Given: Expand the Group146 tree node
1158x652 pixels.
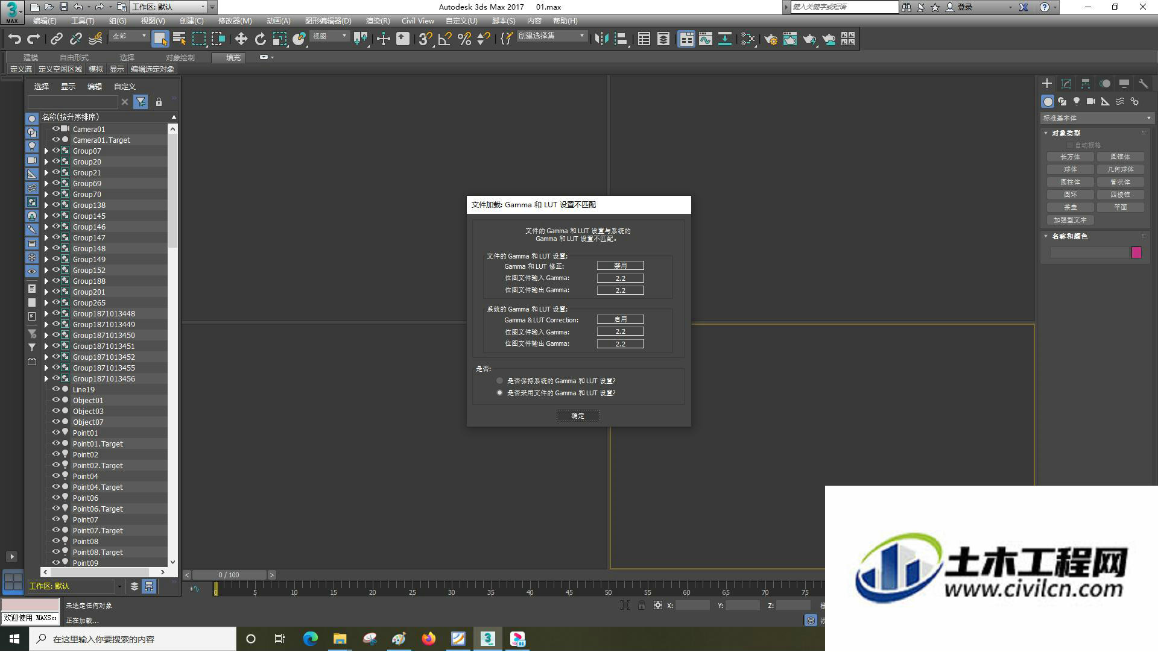Looking at the screenshot, I should tap(46, 227).
